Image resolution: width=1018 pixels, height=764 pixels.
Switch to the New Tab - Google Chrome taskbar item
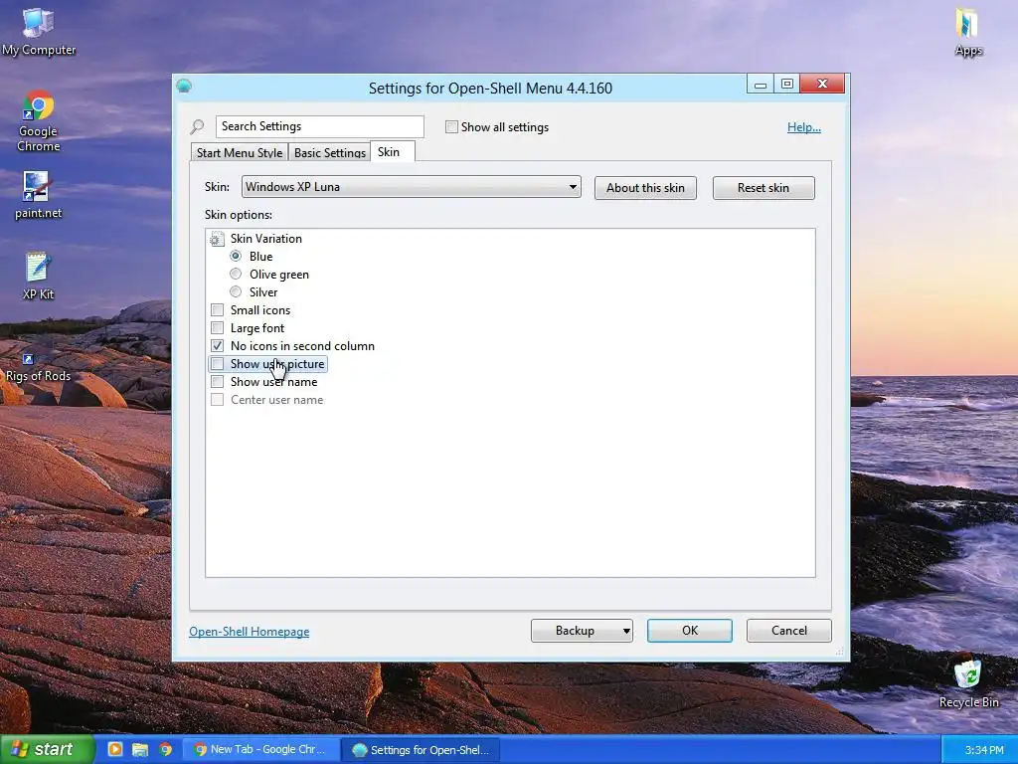tap(261, 749)
